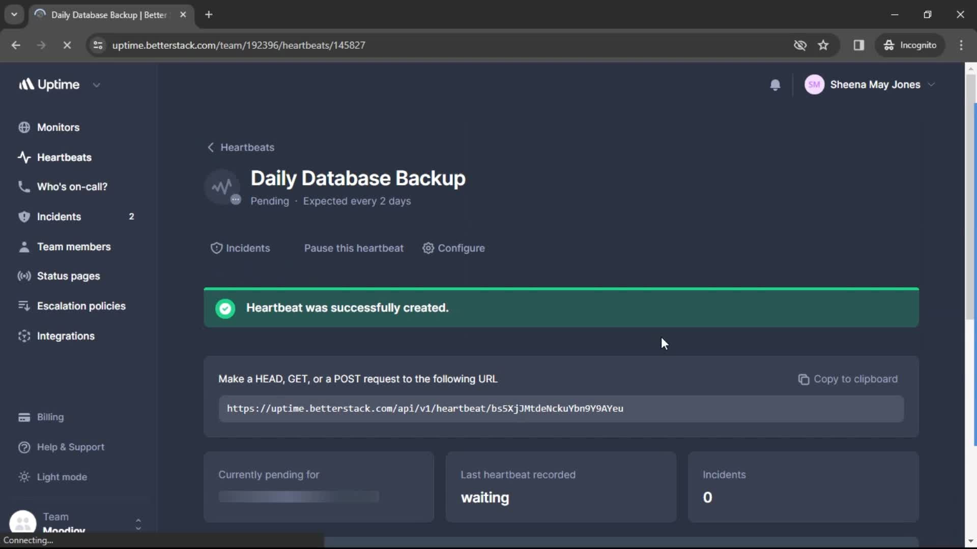Click the tracking protection eye icon
The height and width of the screenshot is (549, 977).
point(800,45)
